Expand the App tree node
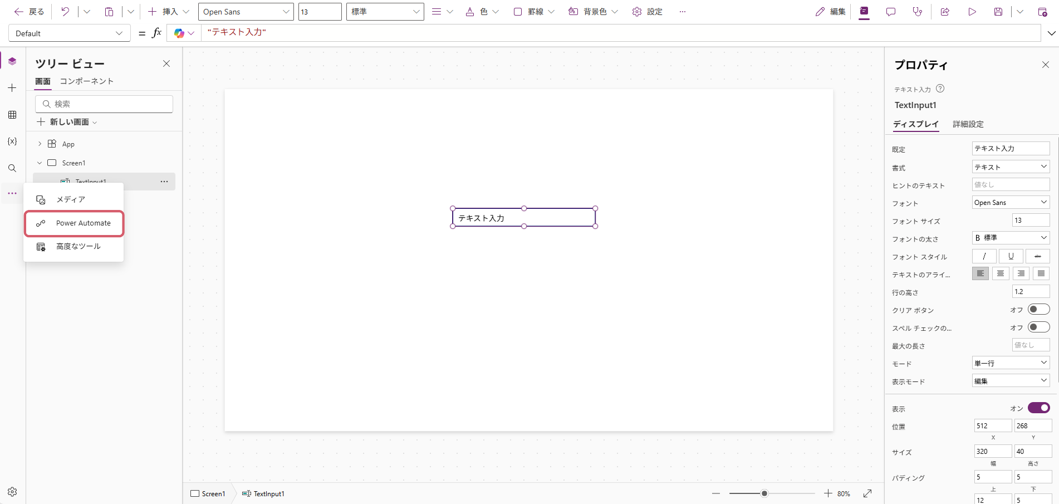The image size is (1059, 504). (x=40, y=144)
